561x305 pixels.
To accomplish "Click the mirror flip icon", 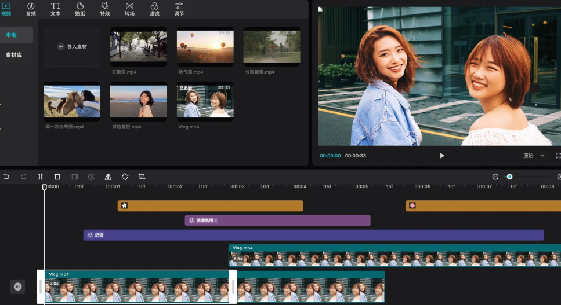I will (108, 177).
